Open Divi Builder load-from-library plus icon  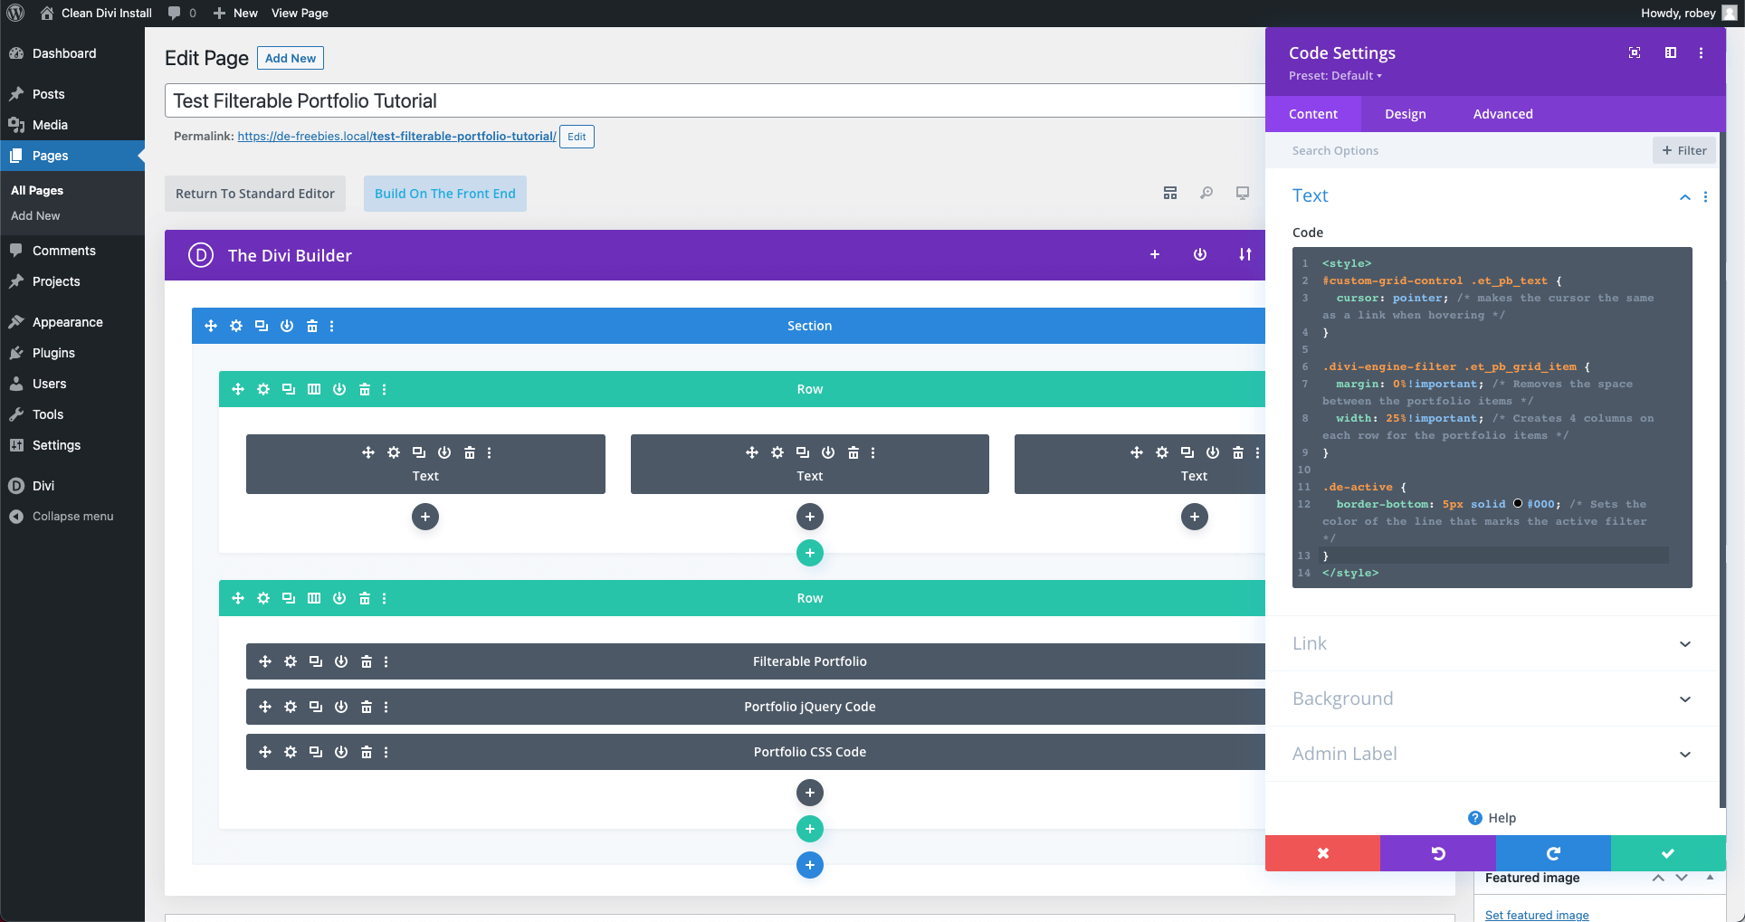click(1155, 255)
